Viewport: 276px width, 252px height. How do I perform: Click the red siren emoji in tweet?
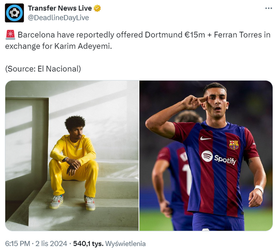[11, 35]
